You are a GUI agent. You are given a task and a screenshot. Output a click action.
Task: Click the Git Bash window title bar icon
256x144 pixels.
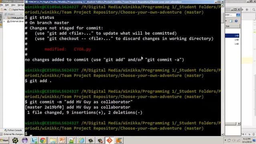coord(26,2)
